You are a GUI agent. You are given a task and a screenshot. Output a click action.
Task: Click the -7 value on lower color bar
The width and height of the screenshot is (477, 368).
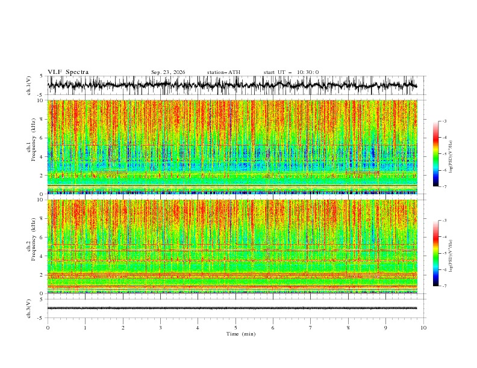coord(444,286)
